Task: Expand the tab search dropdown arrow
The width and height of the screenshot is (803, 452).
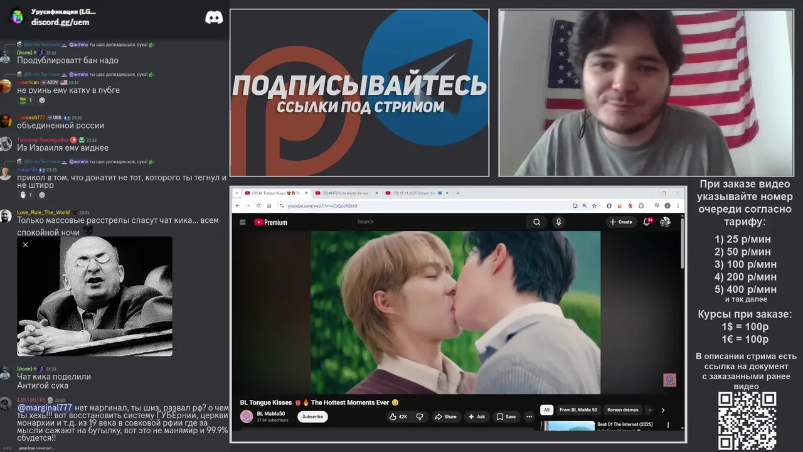Action: (x=237, y=193)
